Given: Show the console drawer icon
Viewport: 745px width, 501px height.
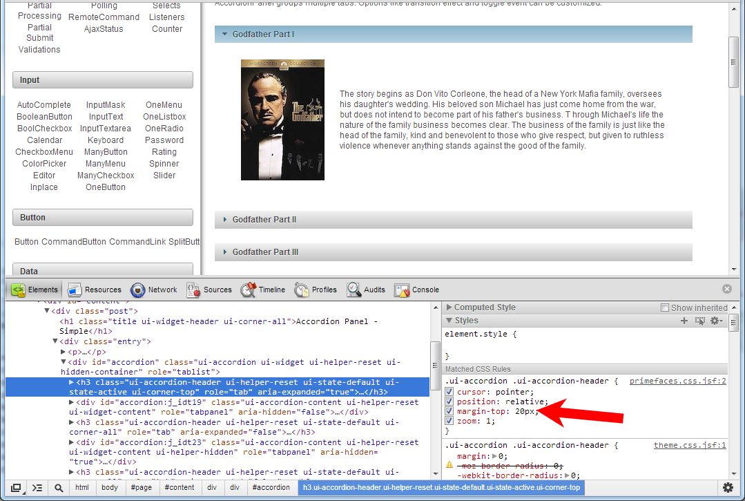Looking at the screenshot, I should click(x=37, y=488).
